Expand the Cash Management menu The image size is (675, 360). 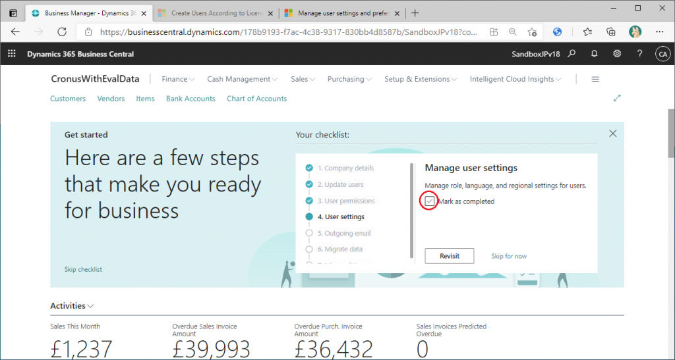point(243,79)
